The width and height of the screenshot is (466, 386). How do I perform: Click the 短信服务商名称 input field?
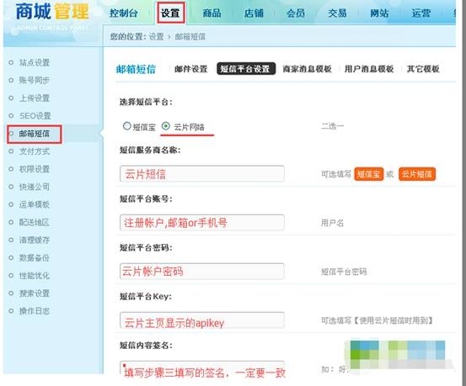click(202, 173)
